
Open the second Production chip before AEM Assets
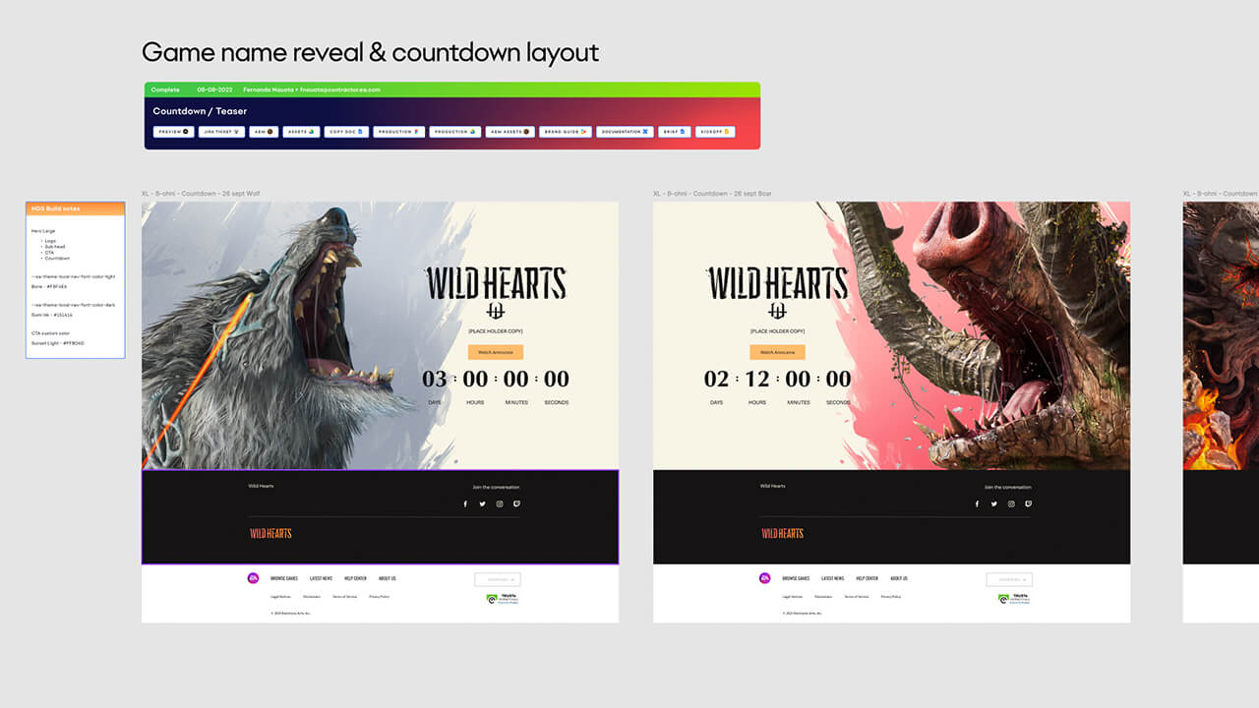click(455, 131)
